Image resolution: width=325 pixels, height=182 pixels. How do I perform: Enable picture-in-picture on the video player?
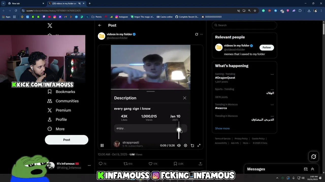(192, 145)
